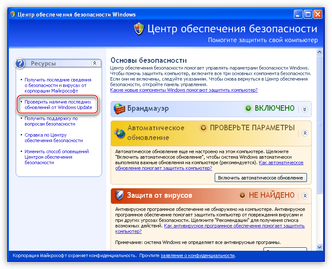The width and height of the screenshot is (332, 269).
Task: Open Изменить способ оповещений link
Action: pos(57,157)
